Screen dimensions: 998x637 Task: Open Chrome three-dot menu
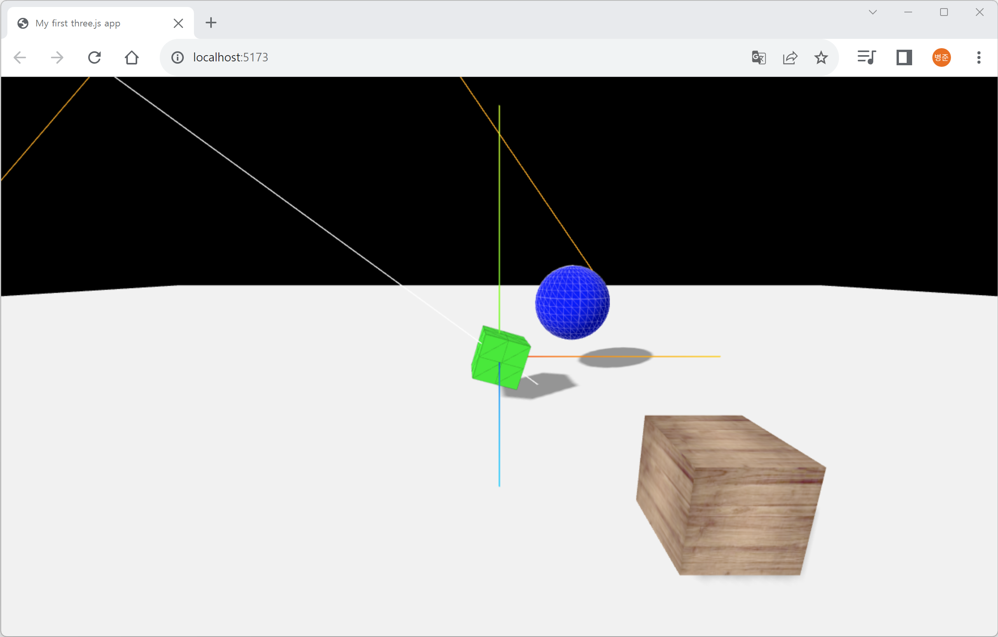pos(979,57)
